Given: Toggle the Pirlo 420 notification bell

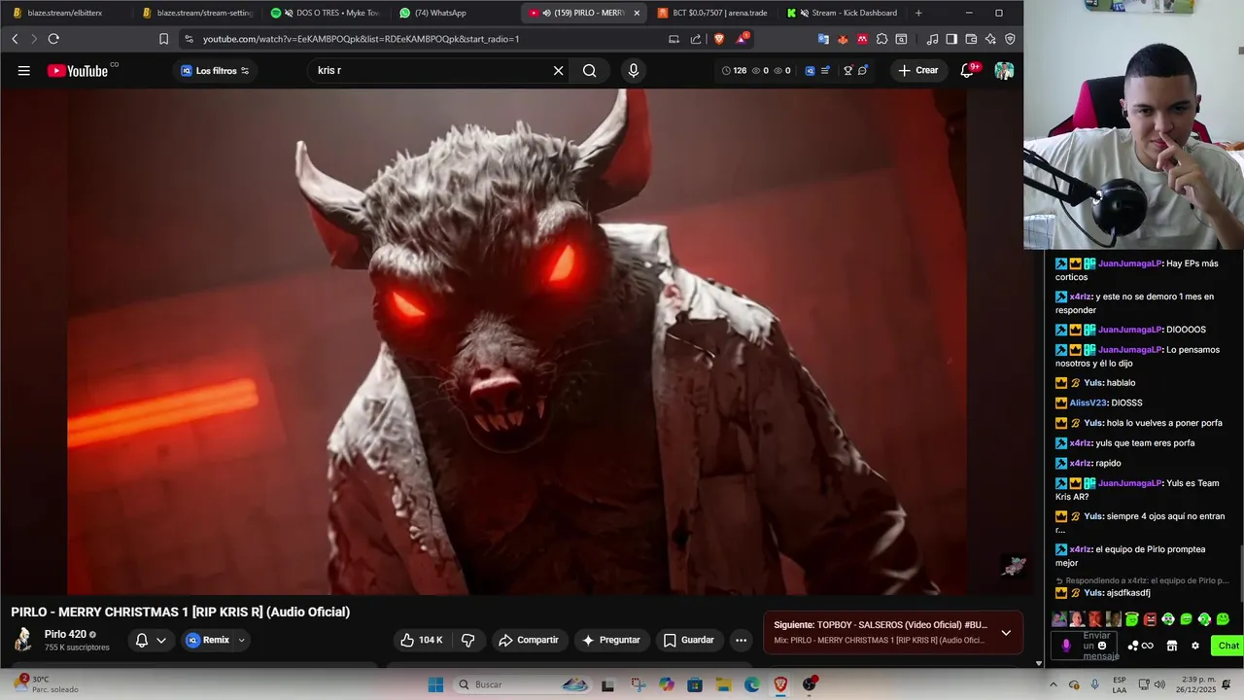Looking at the screenshot, I should [x=142, y=640].
